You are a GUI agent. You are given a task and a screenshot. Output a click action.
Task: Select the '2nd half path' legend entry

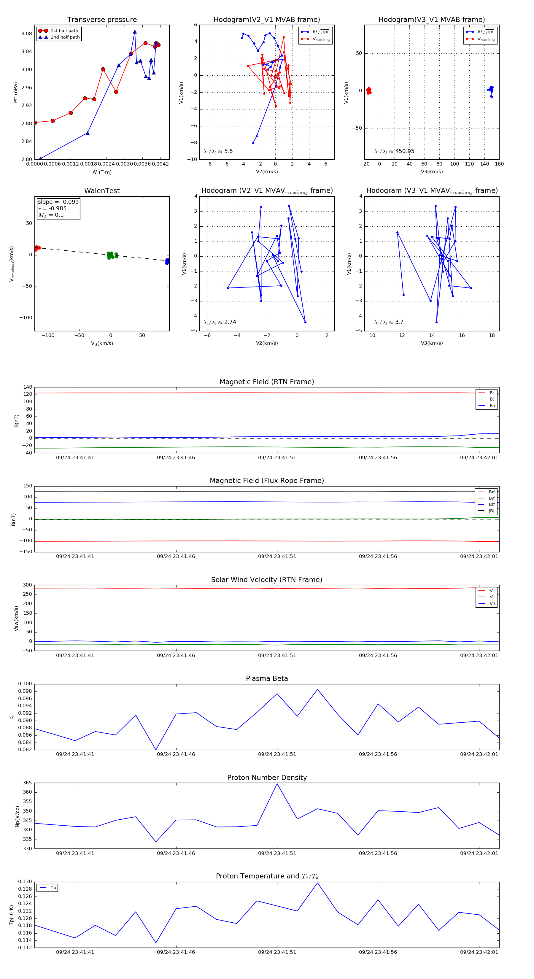(59, 37)
